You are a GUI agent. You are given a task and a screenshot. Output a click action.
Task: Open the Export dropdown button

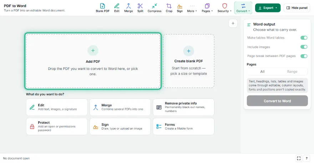[x=268, y=8]
